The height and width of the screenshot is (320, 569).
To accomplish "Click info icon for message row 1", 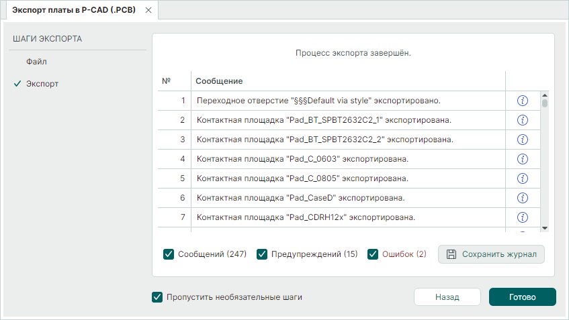I will click(x=523, y=101).
